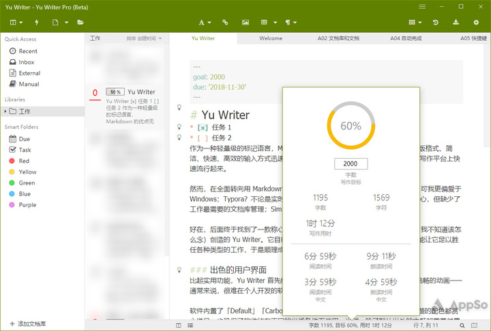The width and height of the screenshot is (491, 331).
Task: Open the font formatting A icon
Action: (x=201, y=22)
